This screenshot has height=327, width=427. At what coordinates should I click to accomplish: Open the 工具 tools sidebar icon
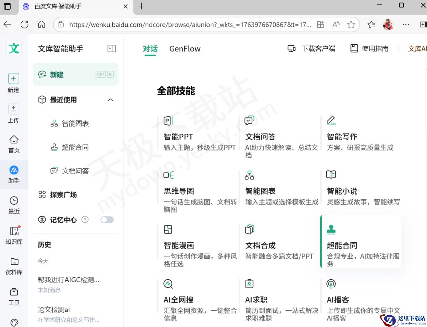click(x=13, y=291)
